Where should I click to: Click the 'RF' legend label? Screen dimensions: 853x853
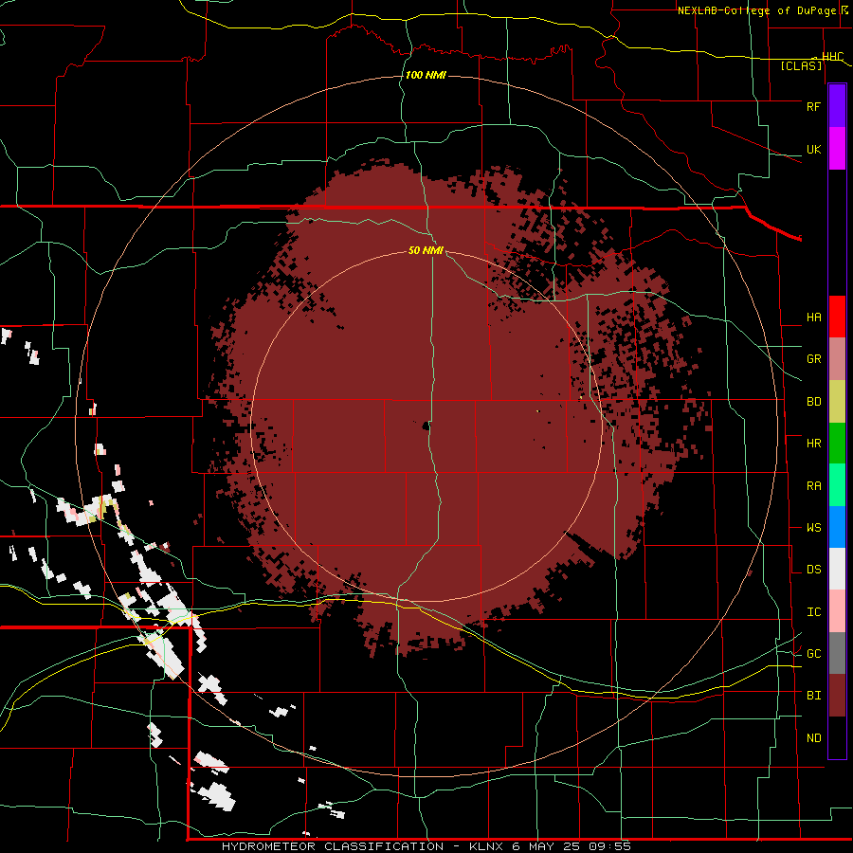(813, 106)
